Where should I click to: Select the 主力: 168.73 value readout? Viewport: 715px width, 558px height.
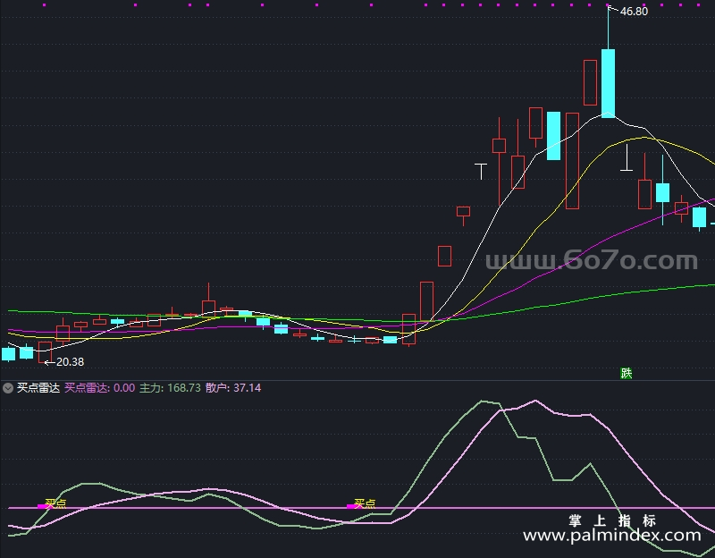[170, 388]
